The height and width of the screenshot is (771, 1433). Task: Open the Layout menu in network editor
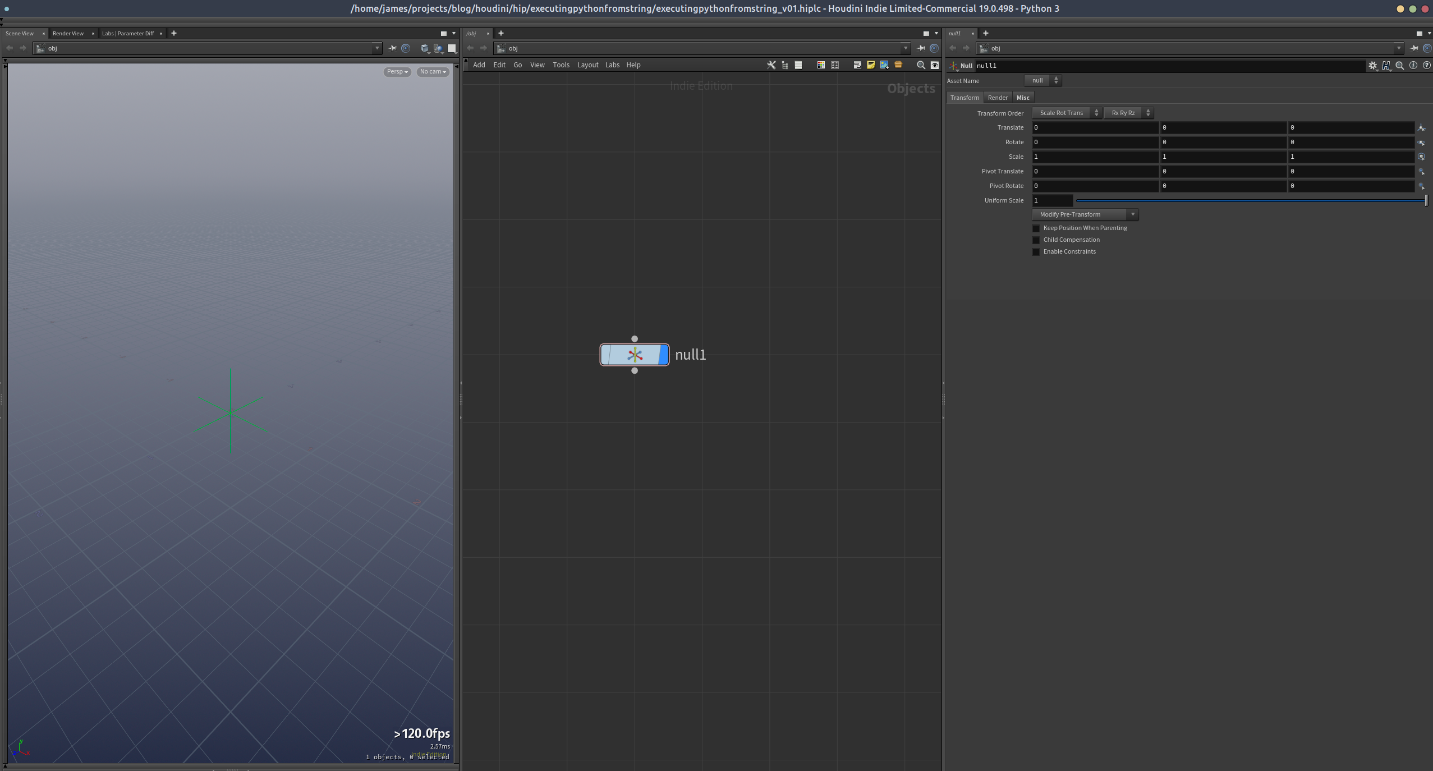[587, 65]
